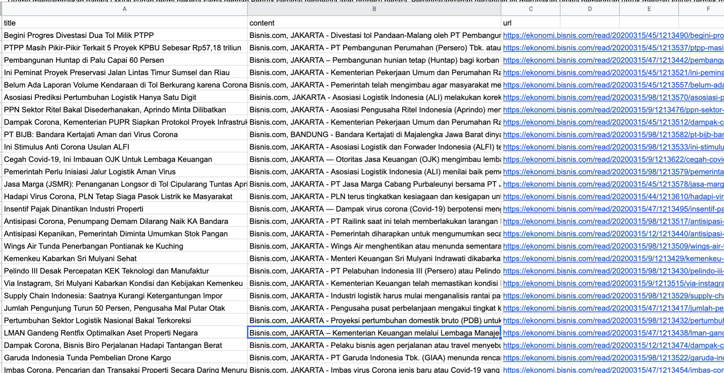Click the 'title' header cell

click(125, 23)
